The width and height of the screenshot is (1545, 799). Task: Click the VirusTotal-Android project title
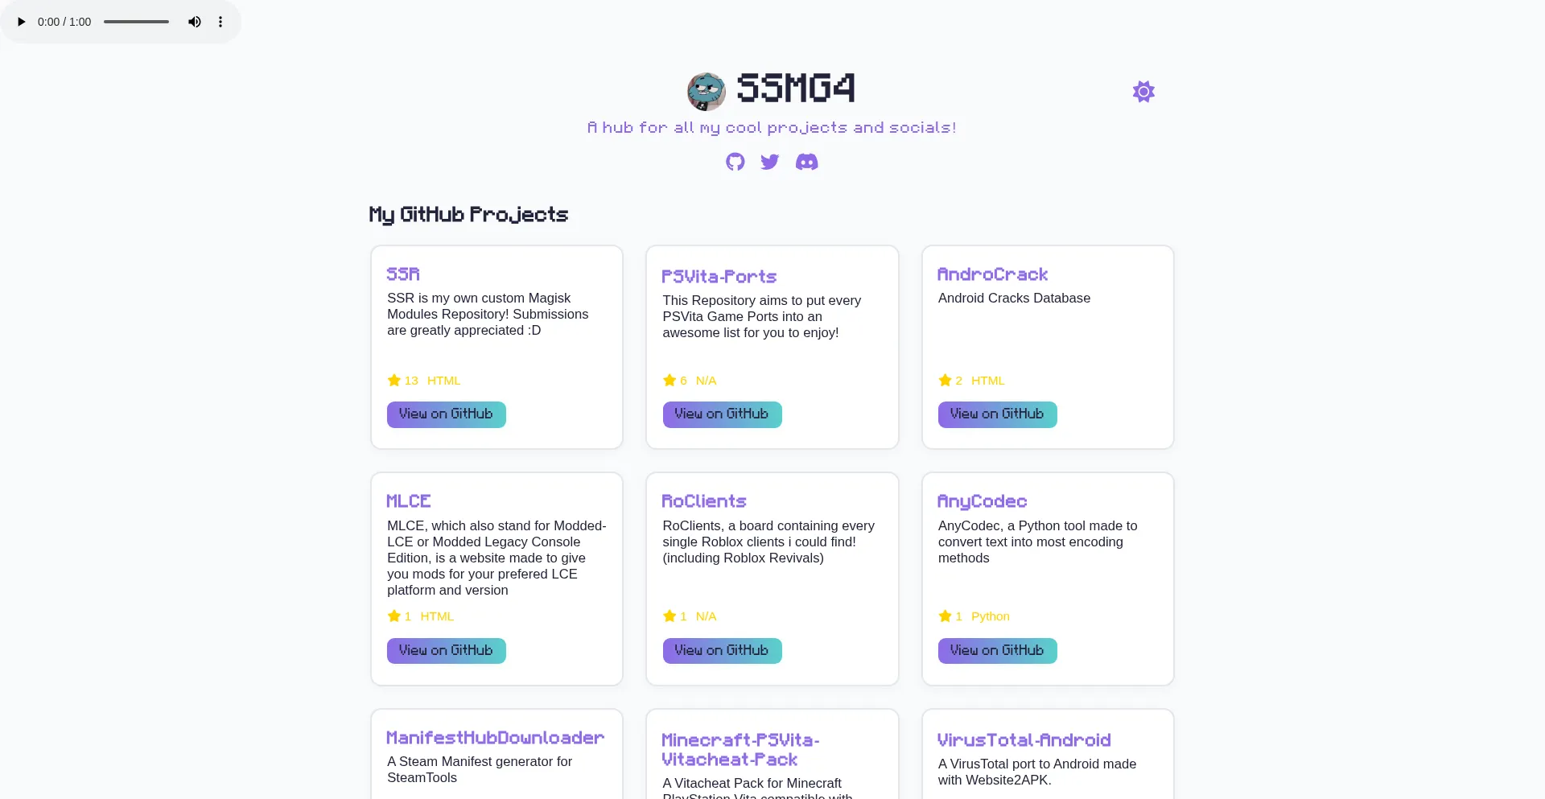pos(1024,740)
